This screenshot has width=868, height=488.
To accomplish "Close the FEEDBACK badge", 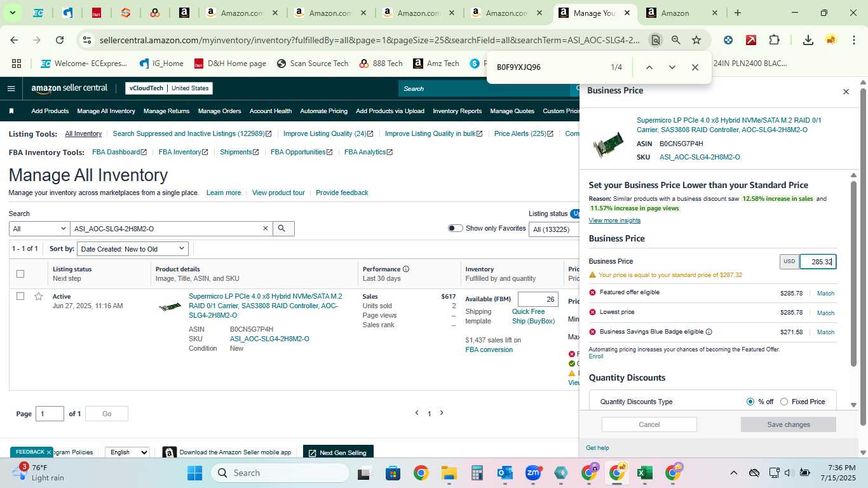I will (48, 452).
